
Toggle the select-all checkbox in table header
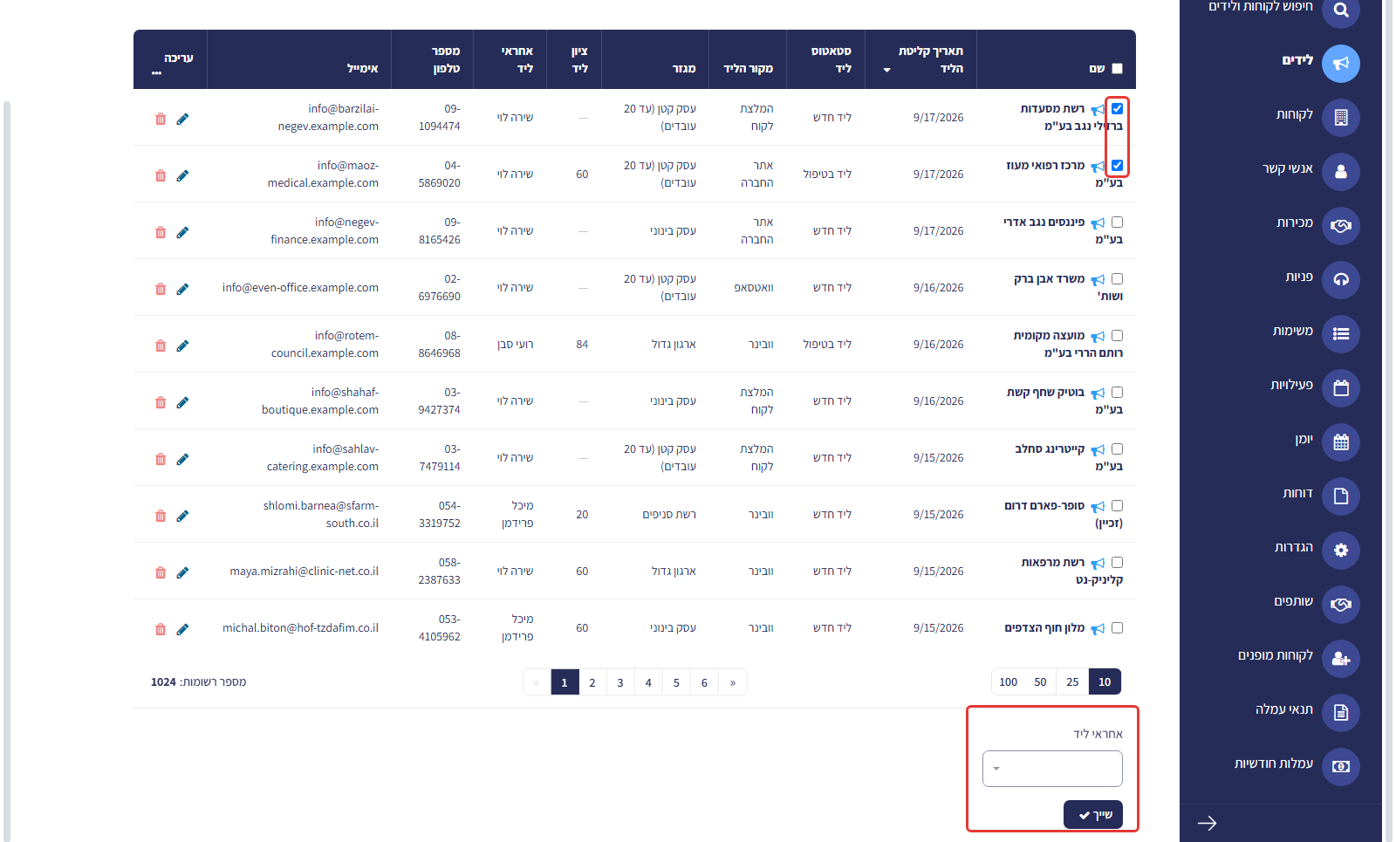click(1118, 68)
